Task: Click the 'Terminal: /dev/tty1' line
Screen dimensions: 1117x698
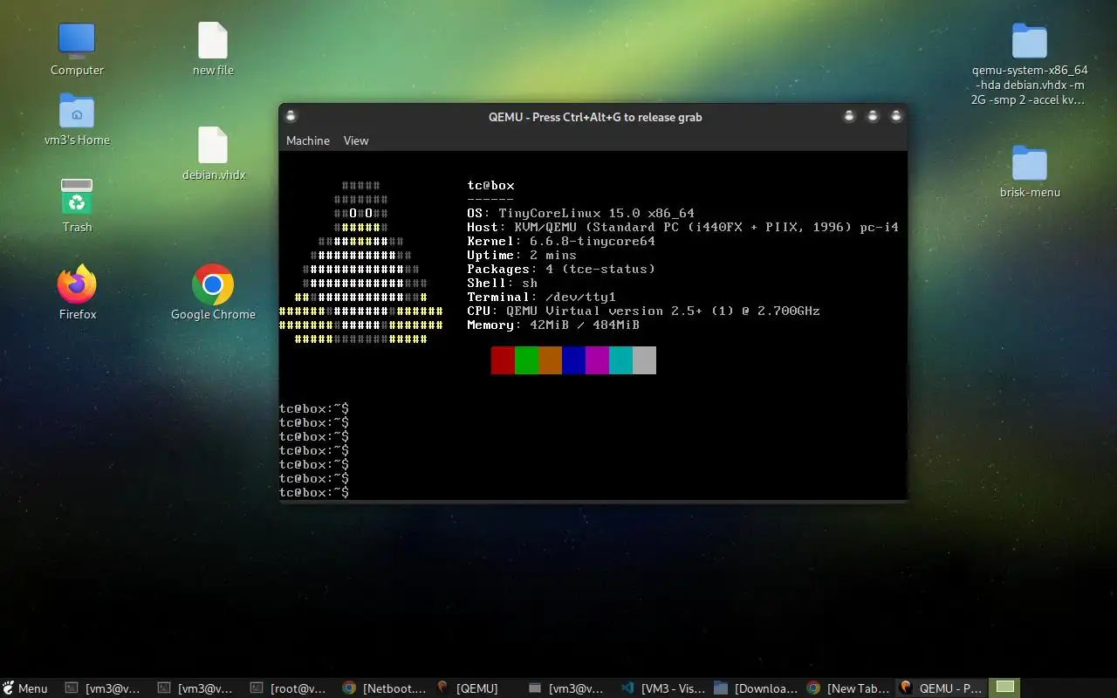Action: tap(541, 297)
